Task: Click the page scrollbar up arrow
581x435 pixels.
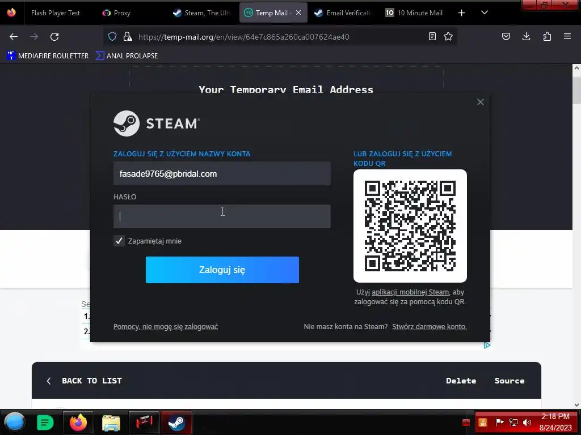Action: pyautogui.click(x=576, y=68)
